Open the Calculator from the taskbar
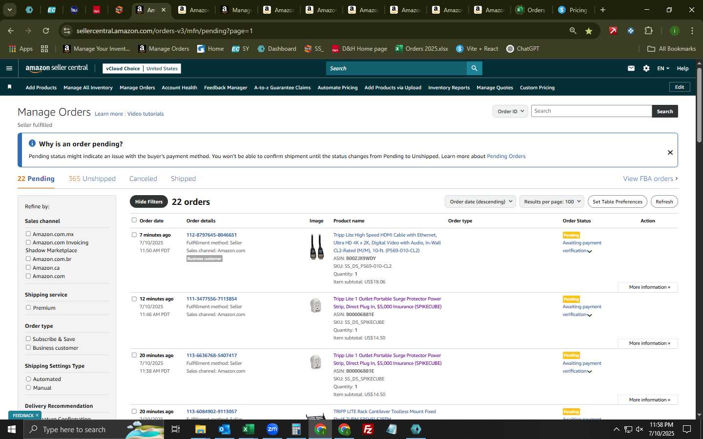The height and width of the screenshot is (439, 703). coord(296,429)
